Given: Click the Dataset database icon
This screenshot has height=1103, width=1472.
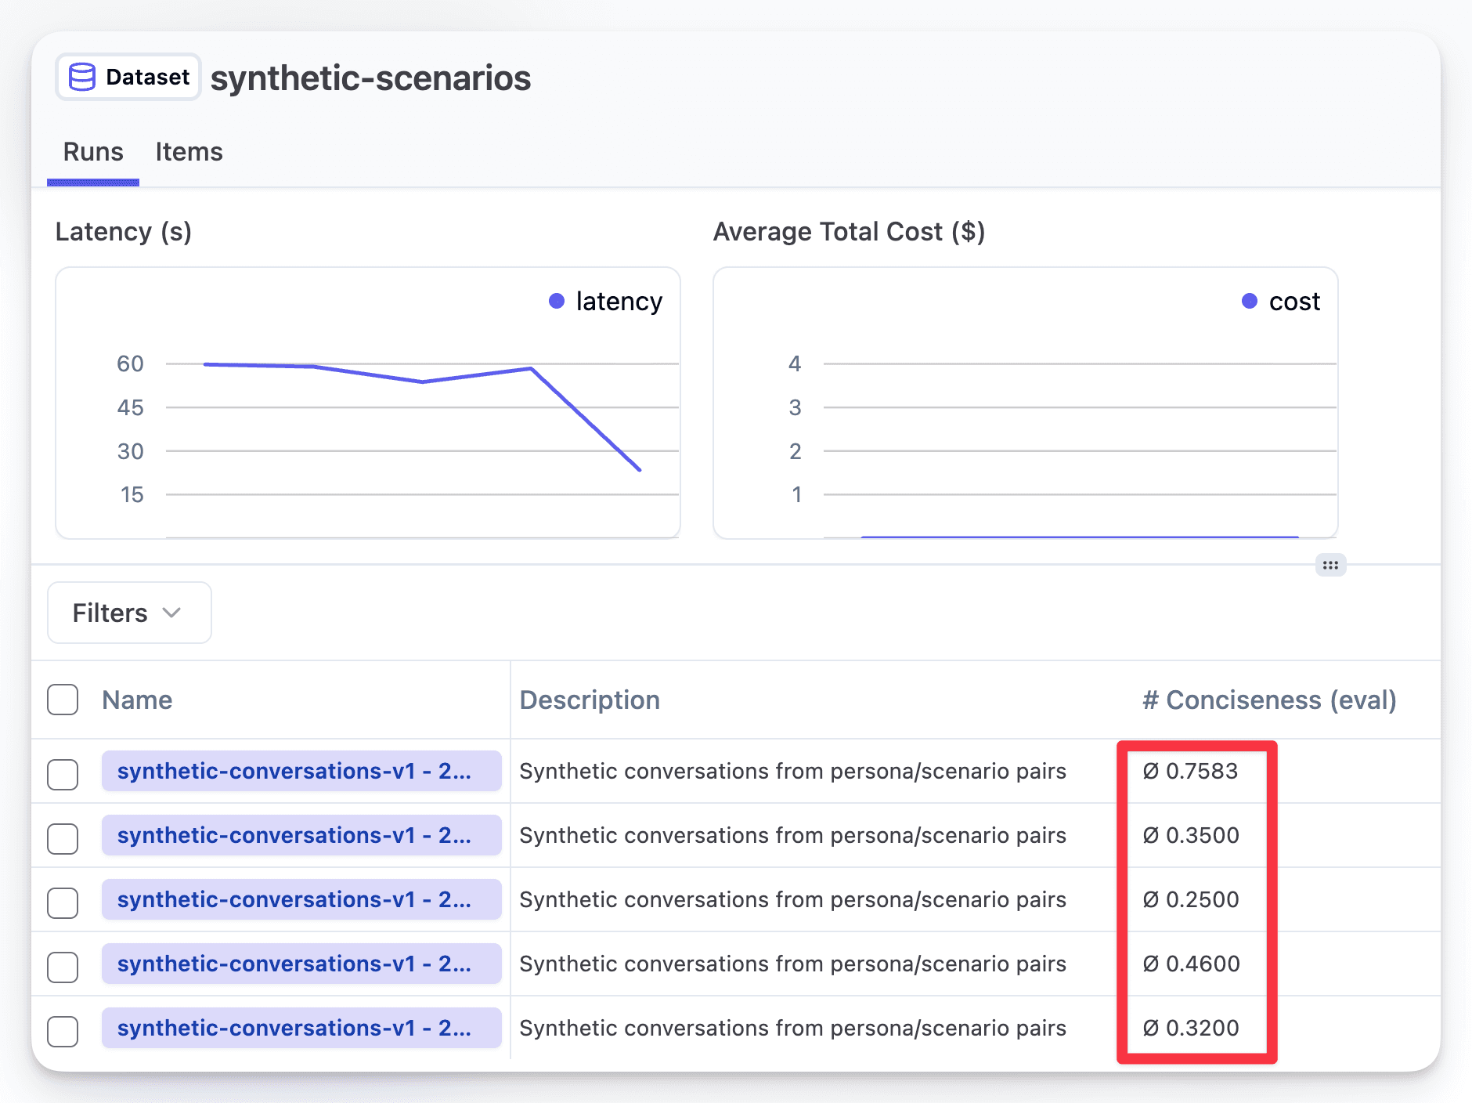Looking at the screenshot, I should pyautogui.click(x=83, y=76).
